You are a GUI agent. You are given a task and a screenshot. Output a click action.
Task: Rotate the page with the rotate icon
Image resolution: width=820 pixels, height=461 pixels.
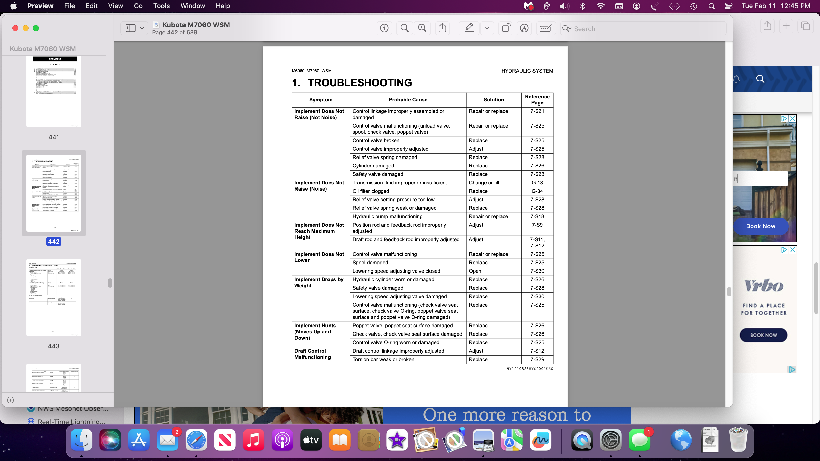(x=506, y=28)
